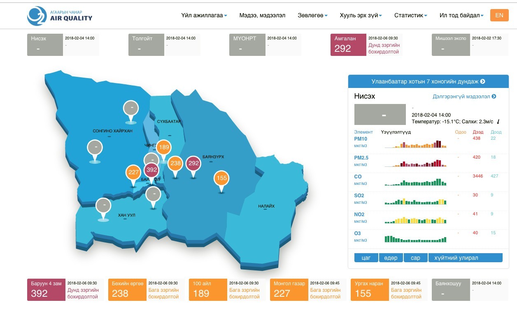517x314 pixels.
Task: Switch chart period to өдөр
Action: click(x=391, y=258)
